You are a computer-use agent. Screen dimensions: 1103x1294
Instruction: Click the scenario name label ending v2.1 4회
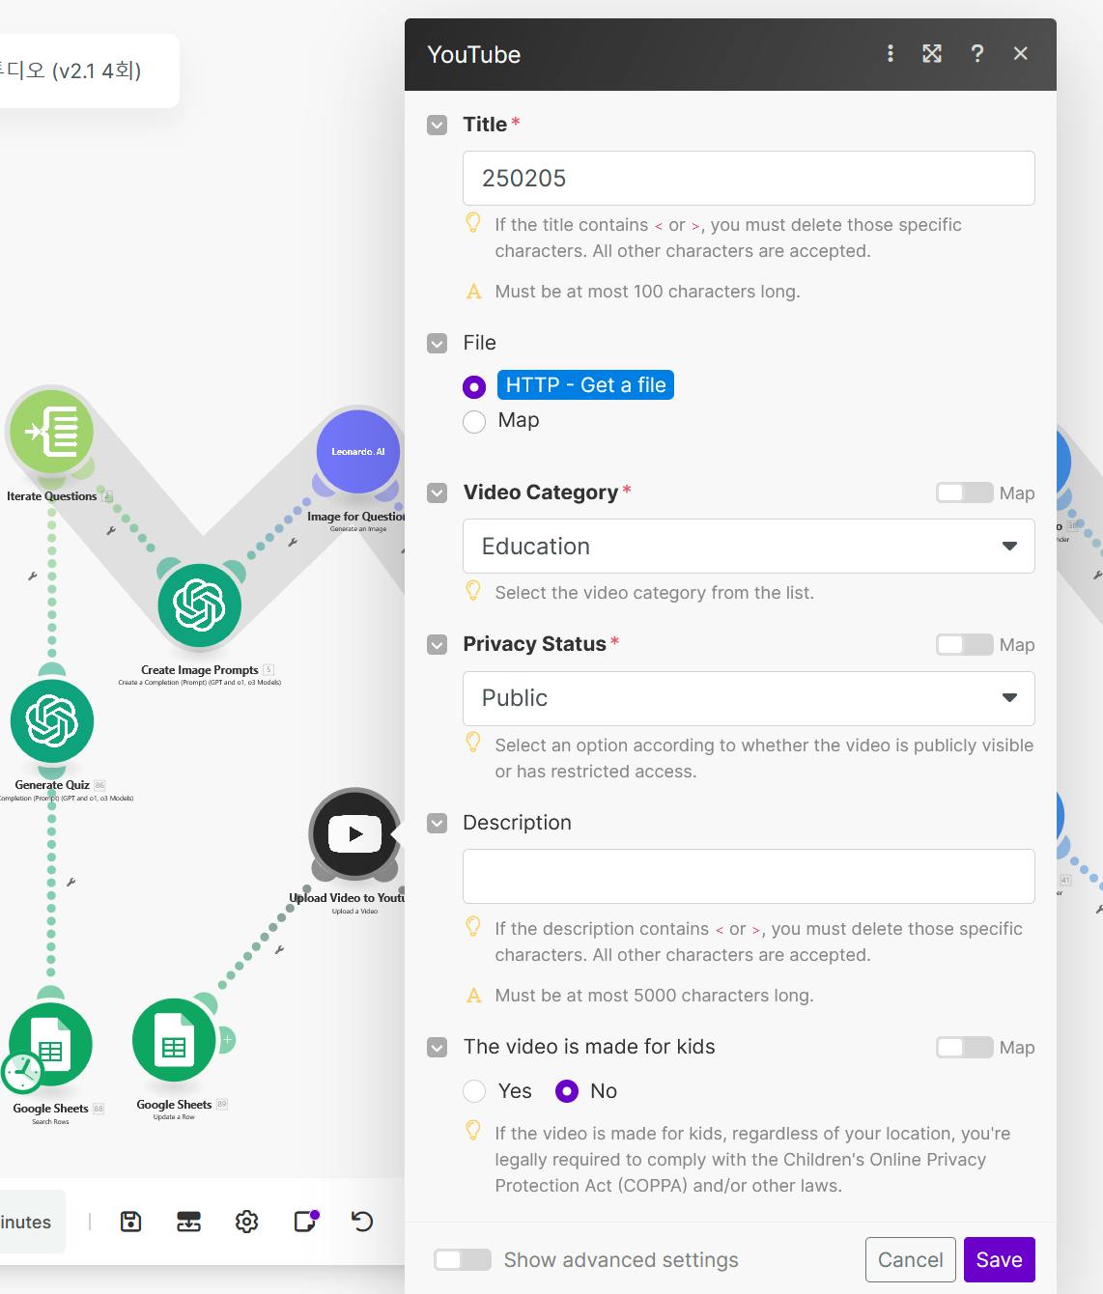pyautogui.click(x=71, y=70)
